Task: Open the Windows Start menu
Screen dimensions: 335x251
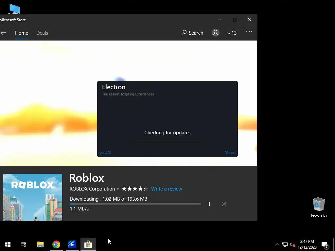Action: coord(8,244)
